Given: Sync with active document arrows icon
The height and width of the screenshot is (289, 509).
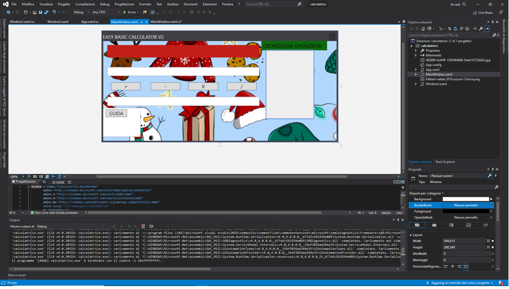Looking at the screenshot, I should tap(450, 29).
